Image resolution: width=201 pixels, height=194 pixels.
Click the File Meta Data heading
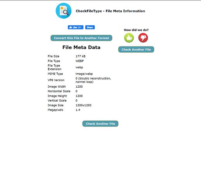coord(81,47)
